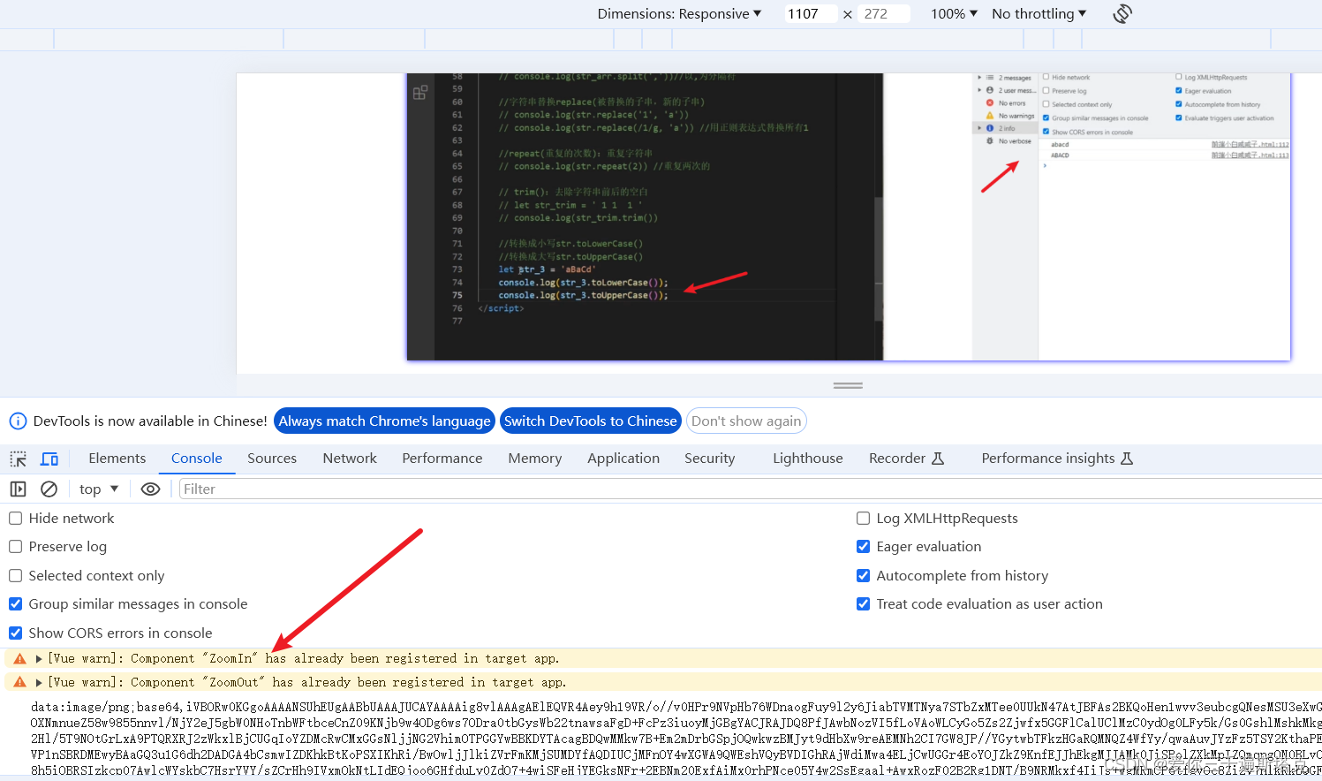Click inside the console Filter field
Screen dimensions: 1322x781
click(x=265, y=489)
